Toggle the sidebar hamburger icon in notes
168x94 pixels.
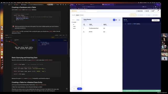coord(9,5)
